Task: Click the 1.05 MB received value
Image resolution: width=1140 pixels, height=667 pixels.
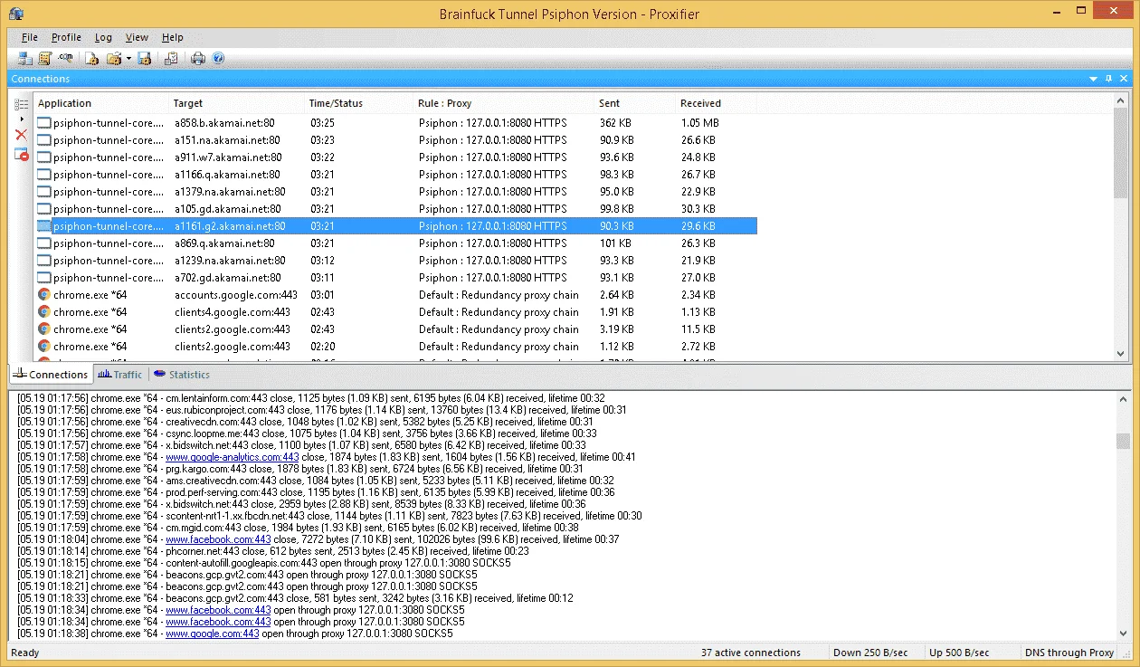Action: 700,123
